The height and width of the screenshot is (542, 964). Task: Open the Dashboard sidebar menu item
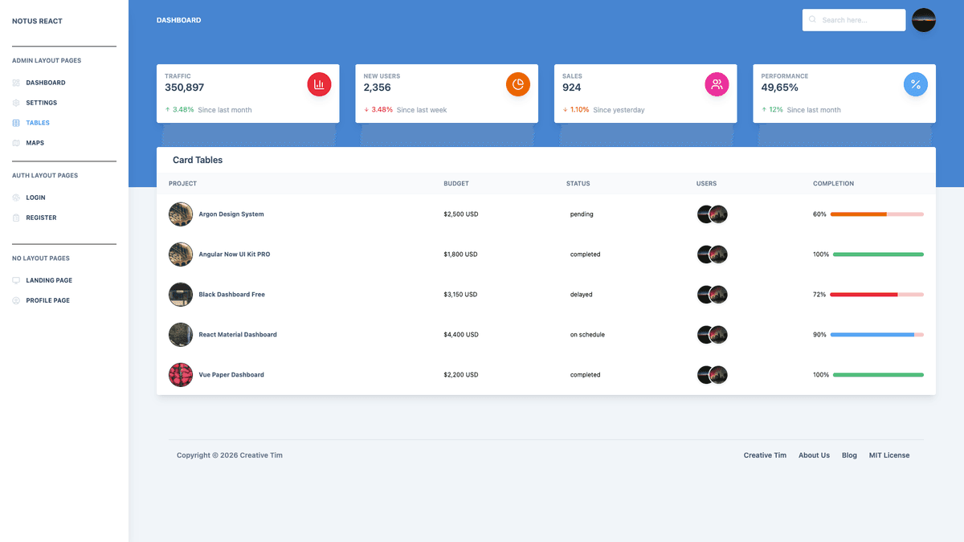[45, 83]
